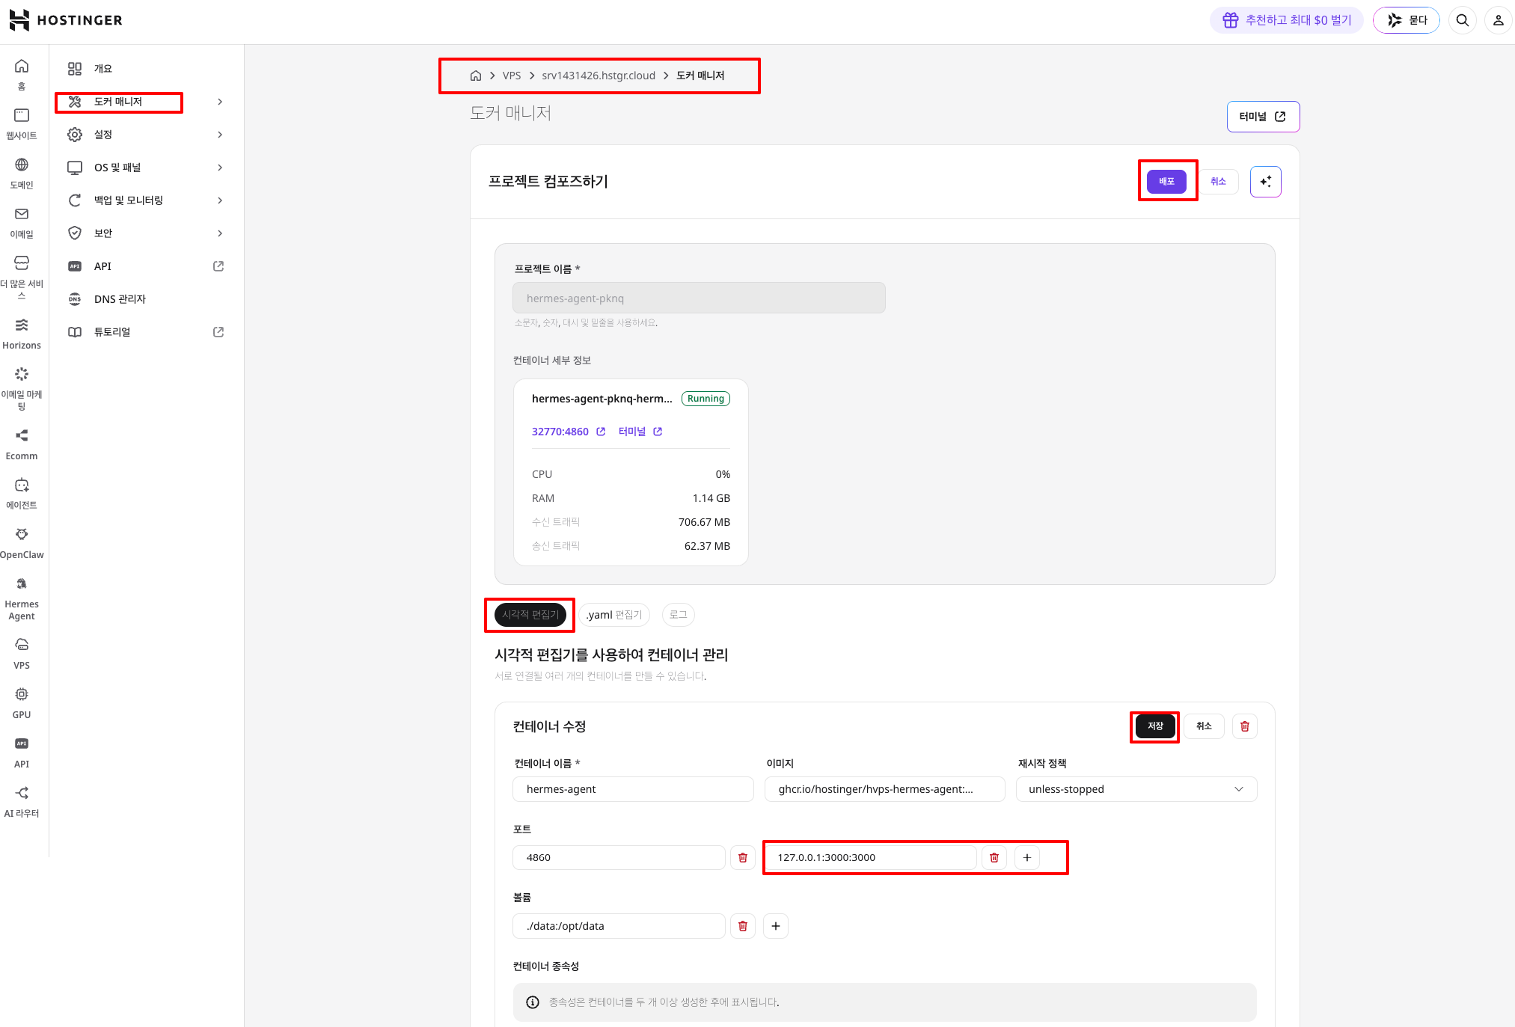Viewport: 1515px width, 1027px height.
Task: Select 도커 매니저 in the sidebar
Action: (118, 102)
